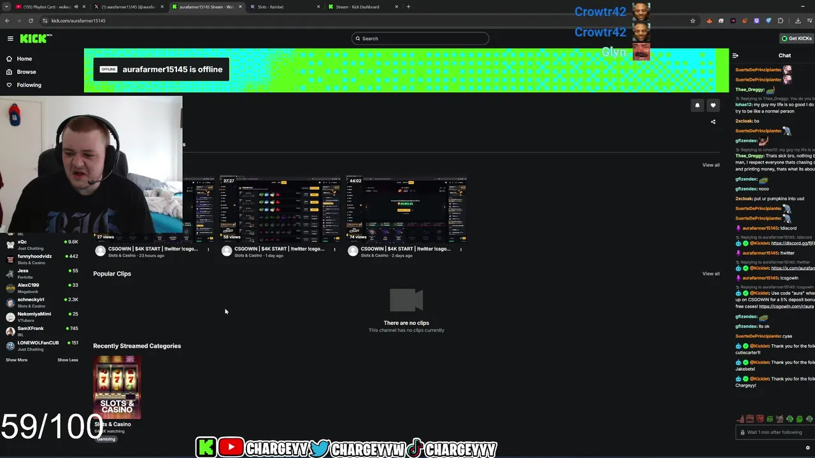Click the address bar URL

[78, 20]
